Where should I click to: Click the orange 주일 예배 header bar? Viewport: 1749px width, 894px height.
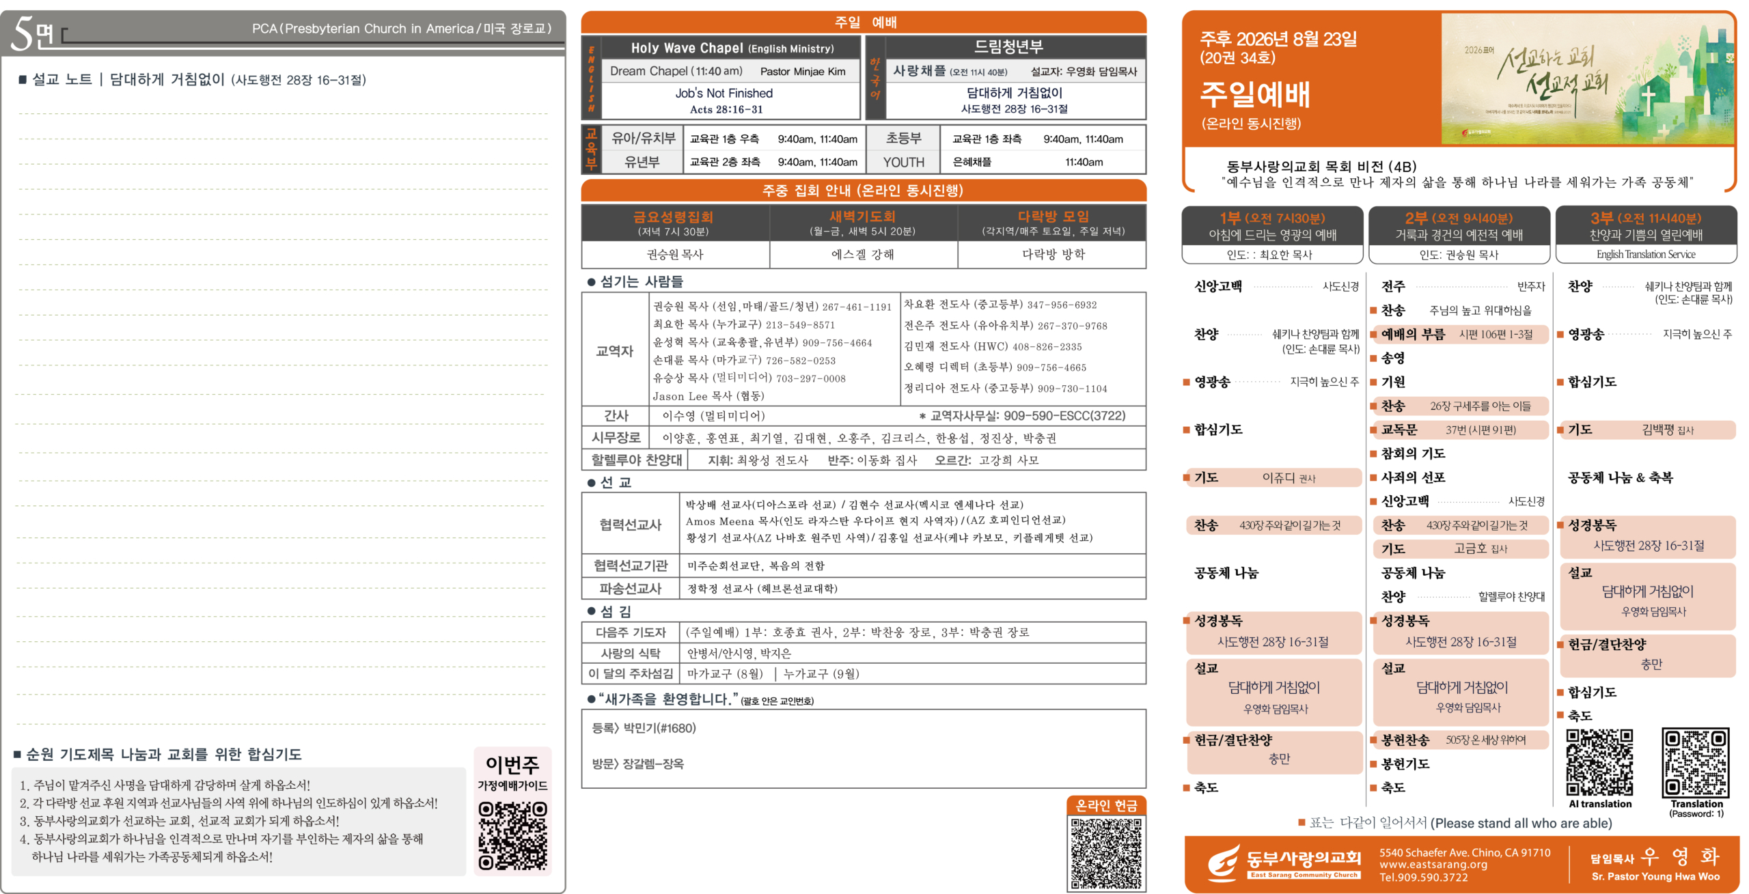click(864, 22)
